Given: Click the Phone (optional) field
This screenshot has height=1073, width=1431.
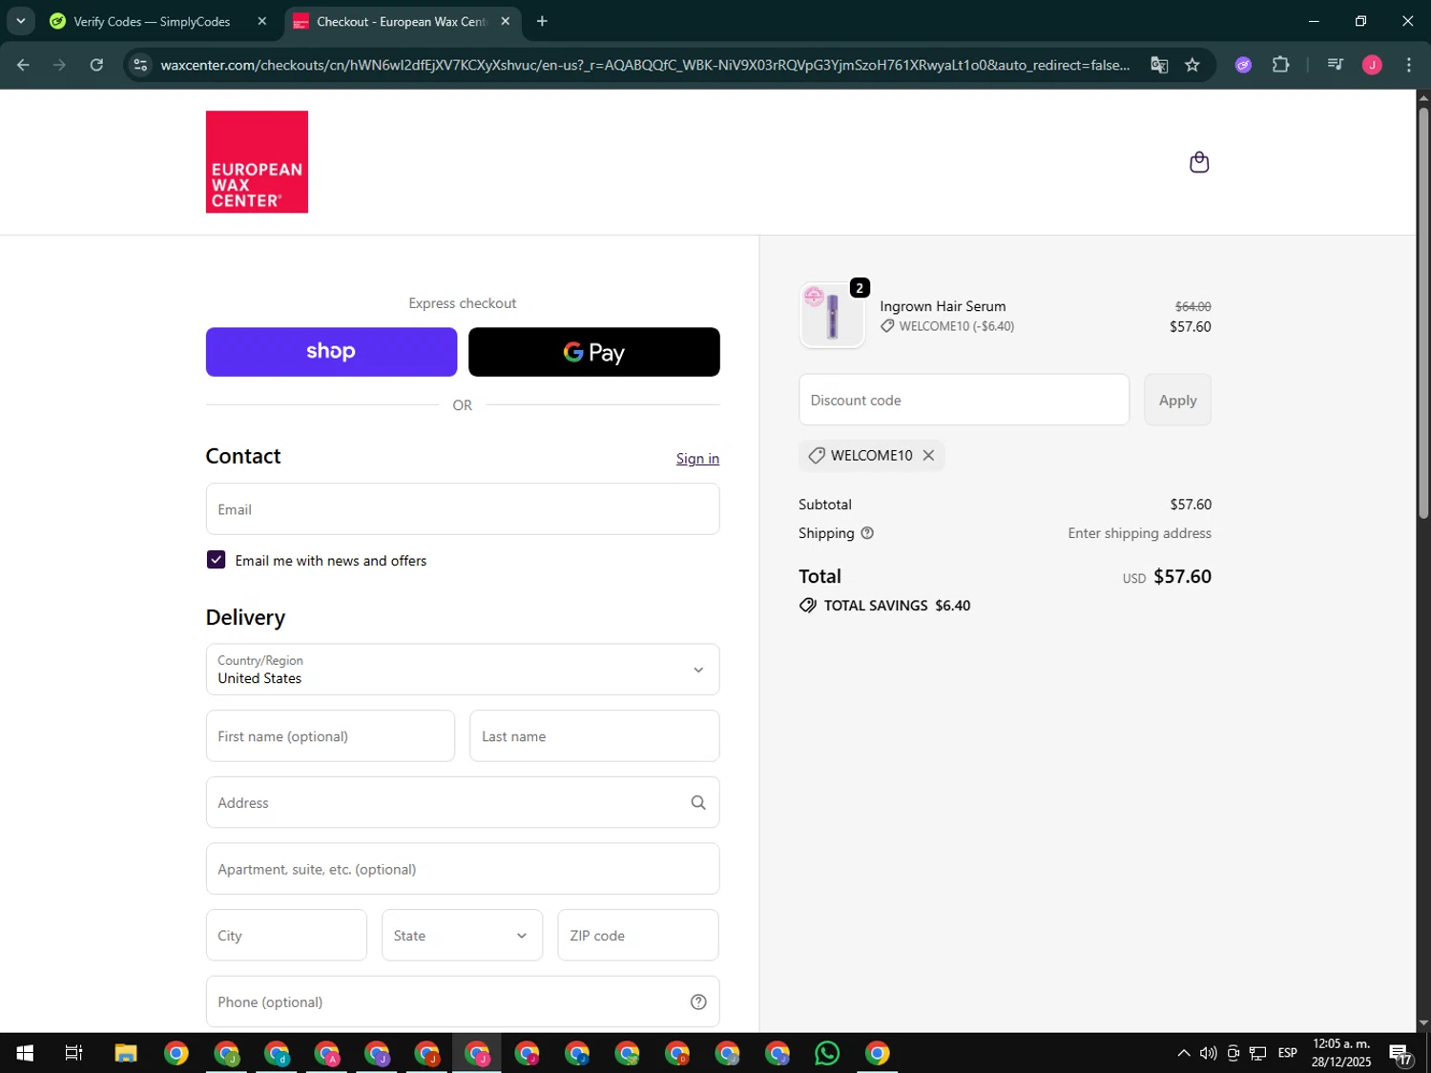Looking at the screenshot, I should pyautogui.click(x=463, y=1001).
